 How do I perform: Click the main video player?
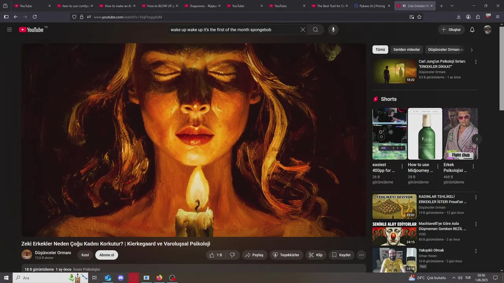[x=194, y=140]
